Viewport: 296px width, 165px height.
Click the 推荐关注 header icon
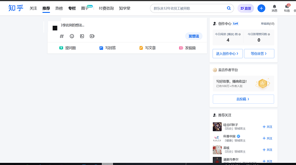(214, 115)
